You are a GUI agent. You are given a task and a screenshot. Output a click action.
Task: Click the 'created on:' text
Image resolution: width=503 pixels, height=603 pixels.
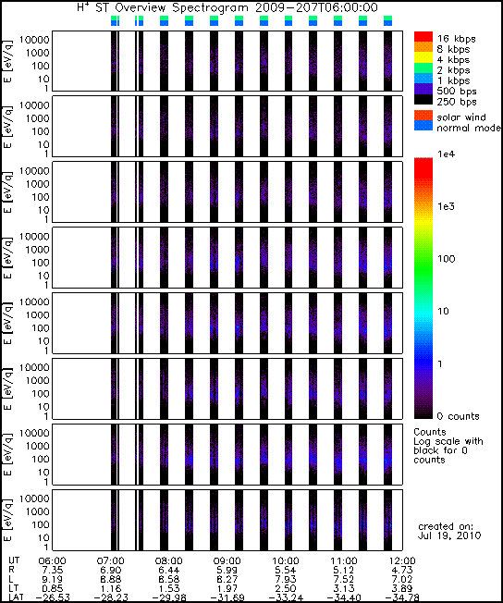coord(446,526)
